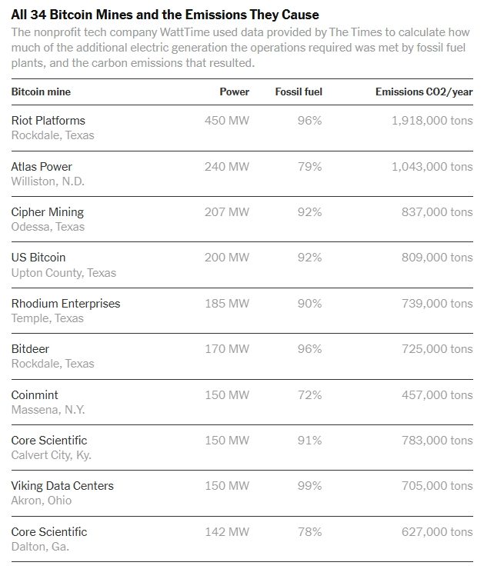
Task: Click the Viking Data Centers name
Action: [62, 485]
